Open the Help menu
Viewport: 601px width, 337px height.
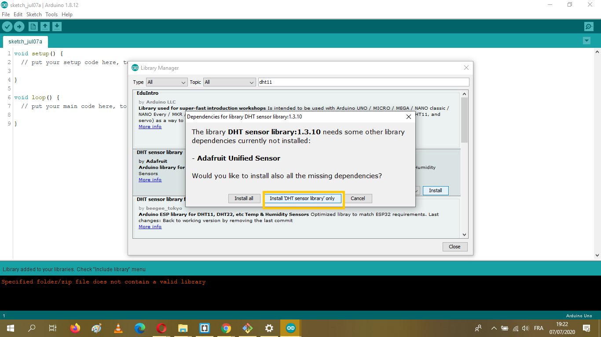(67, 14)
